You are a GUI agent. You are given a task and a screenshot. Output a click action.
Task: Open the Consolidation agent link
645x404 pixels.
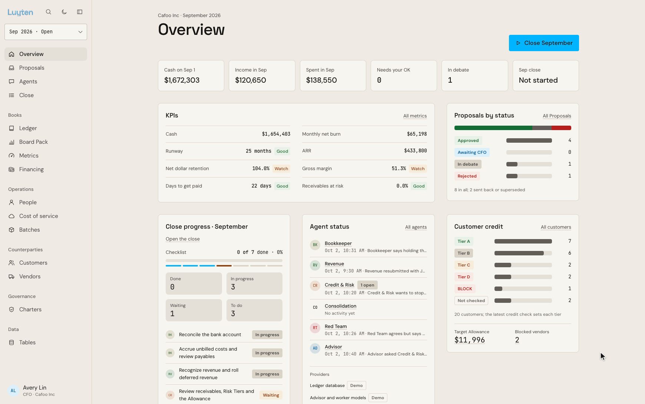click(x=340, y=306)
